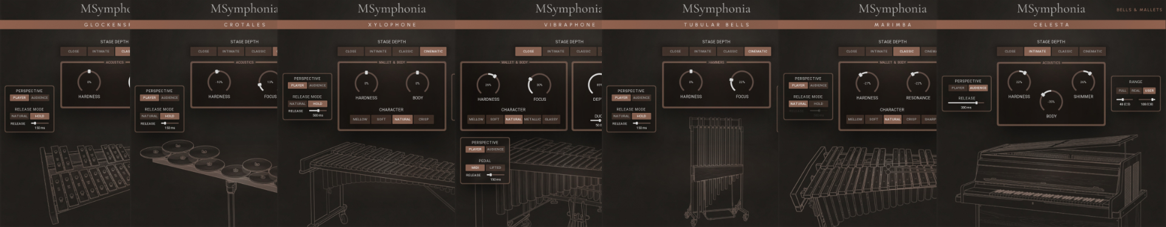Select CLOSE stage depth in Vibraphone panel
Screen dimensions: 1166x227
pyautogui.click(x=528, y=52)
